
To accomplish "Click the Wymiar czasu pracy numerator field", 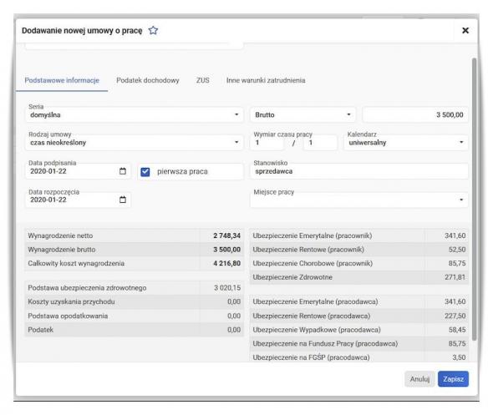I will click(267, 143).
